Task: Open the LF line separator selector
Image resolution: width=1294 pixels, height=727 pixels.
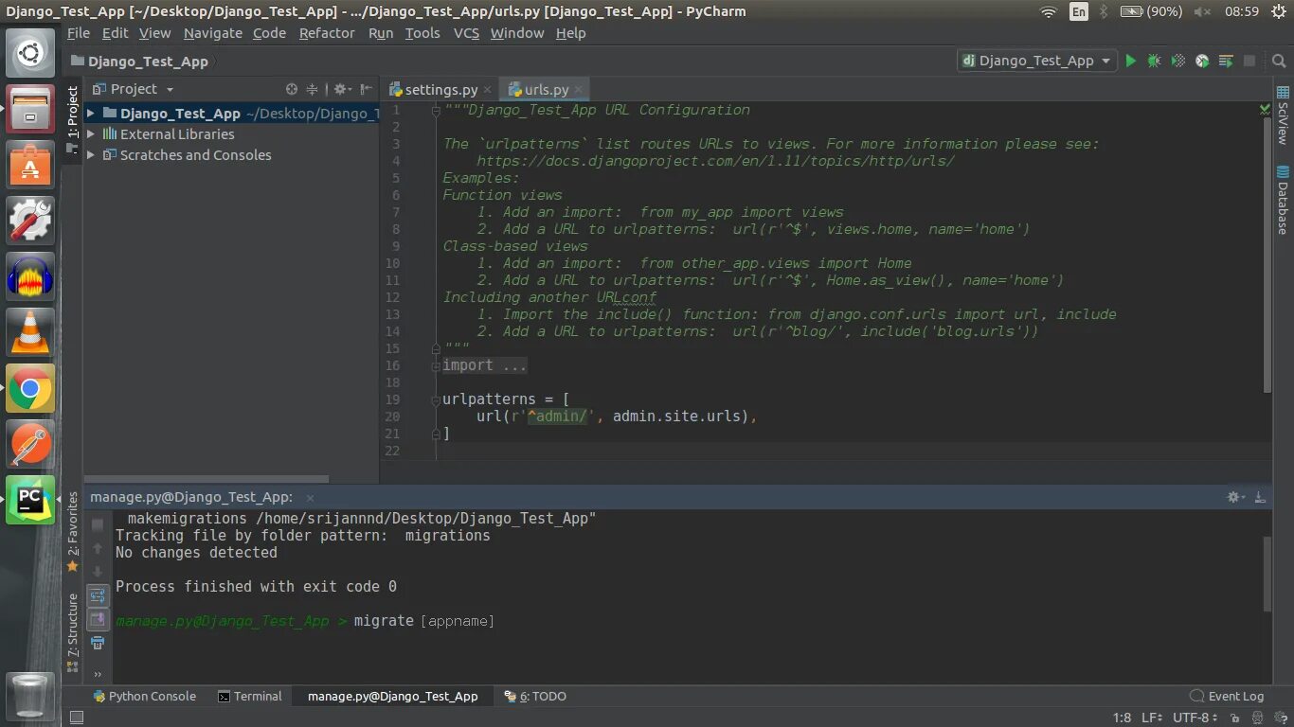Action: (1151, 718)
